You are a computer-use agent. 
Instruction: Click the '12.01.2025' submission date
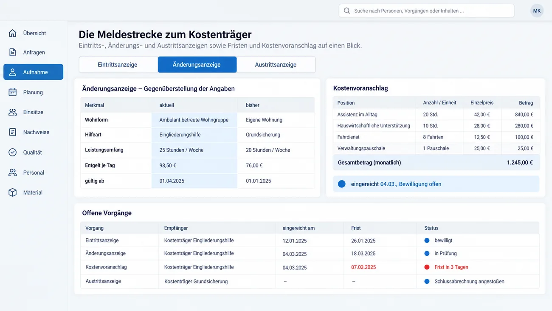[295, 240]
